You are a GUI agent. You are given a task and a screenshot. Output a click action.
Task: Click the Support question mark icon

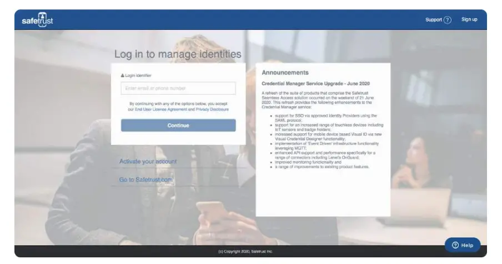(x=448, y=20)
